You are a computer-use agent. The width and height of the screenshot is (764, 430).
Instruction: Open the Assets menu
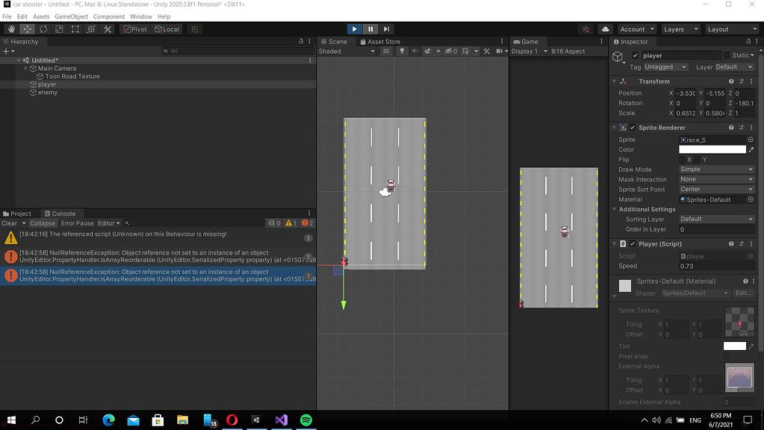pyautogui.click(x=41, y=16)
